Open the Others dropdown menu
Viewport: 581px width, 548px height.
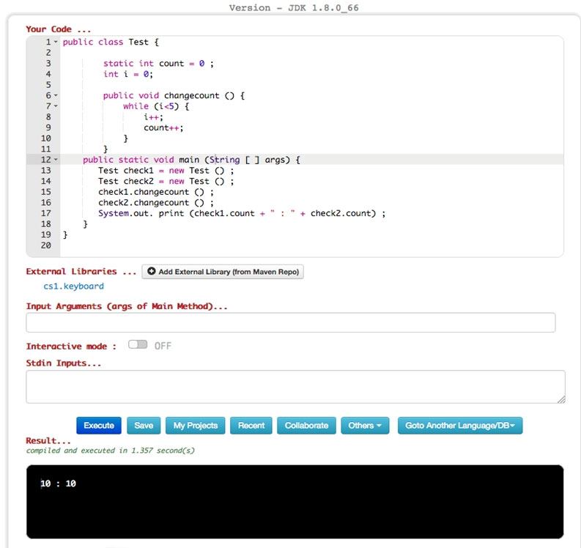(365, 426)
